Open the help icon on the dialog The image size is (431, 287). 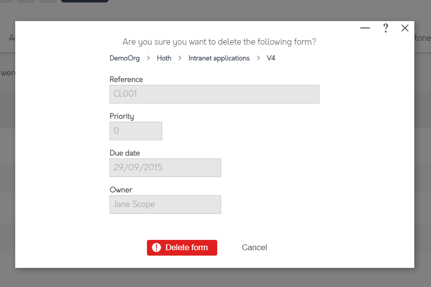point(385,28)
